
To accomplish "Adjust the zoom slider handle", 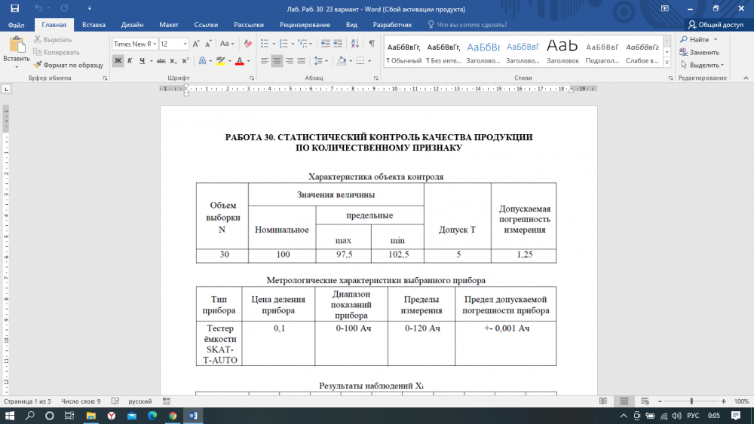I will coord(691,401).
